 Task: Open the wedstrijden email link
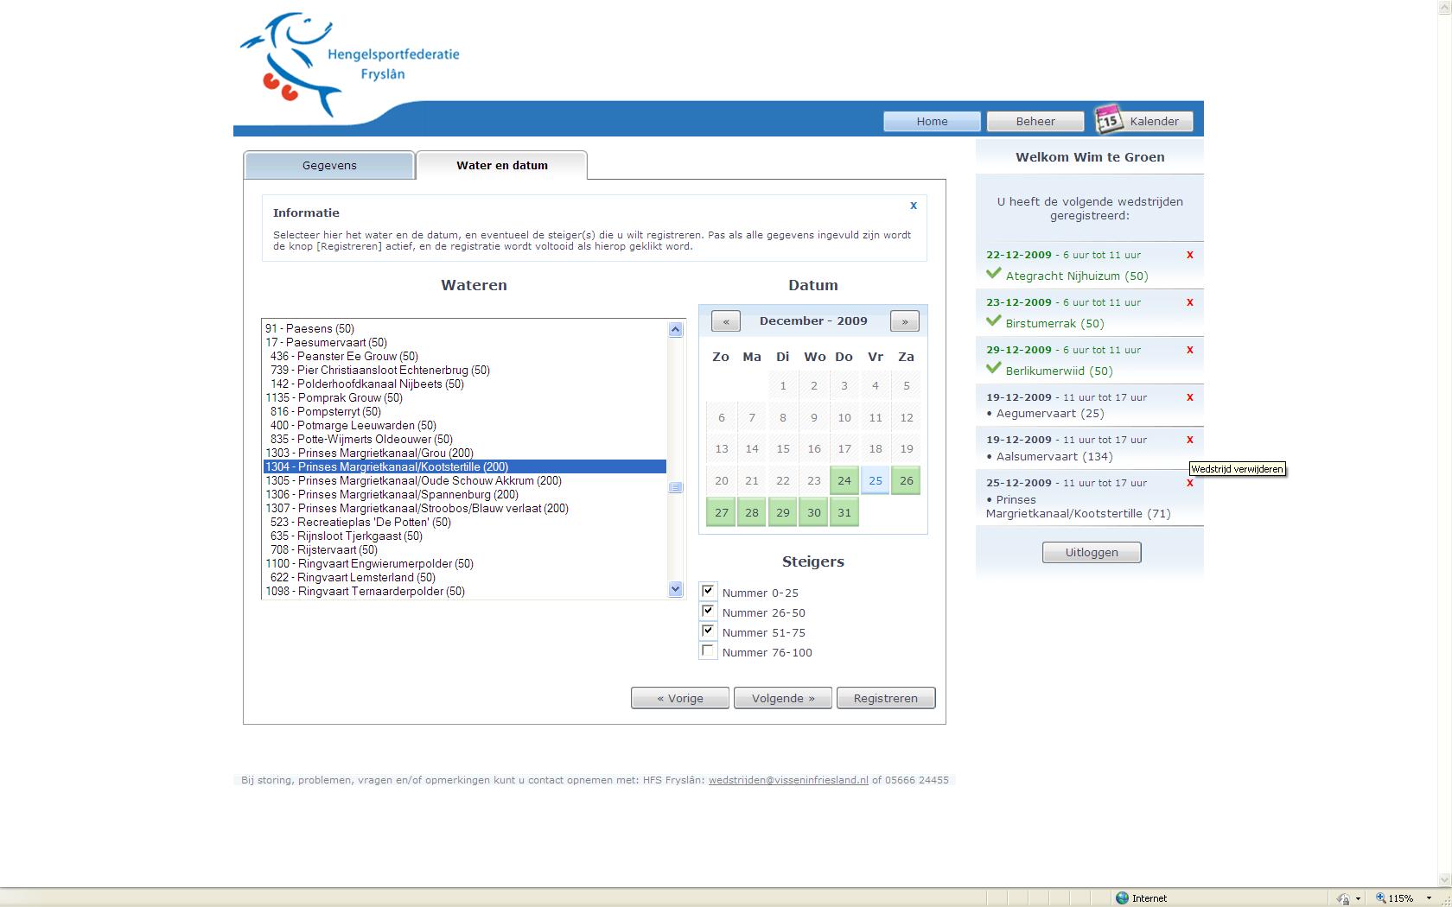(x=788, y=780)
